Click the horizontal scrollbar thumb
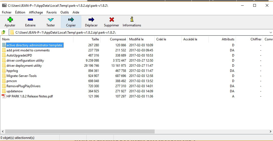Viewport: 273px width, 141px height. click(x=80, y=132)
